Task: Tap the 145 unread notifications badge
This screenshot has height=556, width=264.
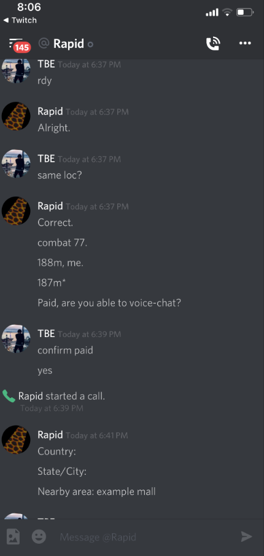Action: [22, 47]
